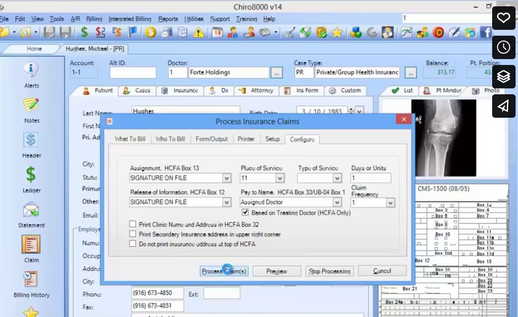518x317 pixels.
Task: Click Days or Units input field
Action: tap(371, 178)
